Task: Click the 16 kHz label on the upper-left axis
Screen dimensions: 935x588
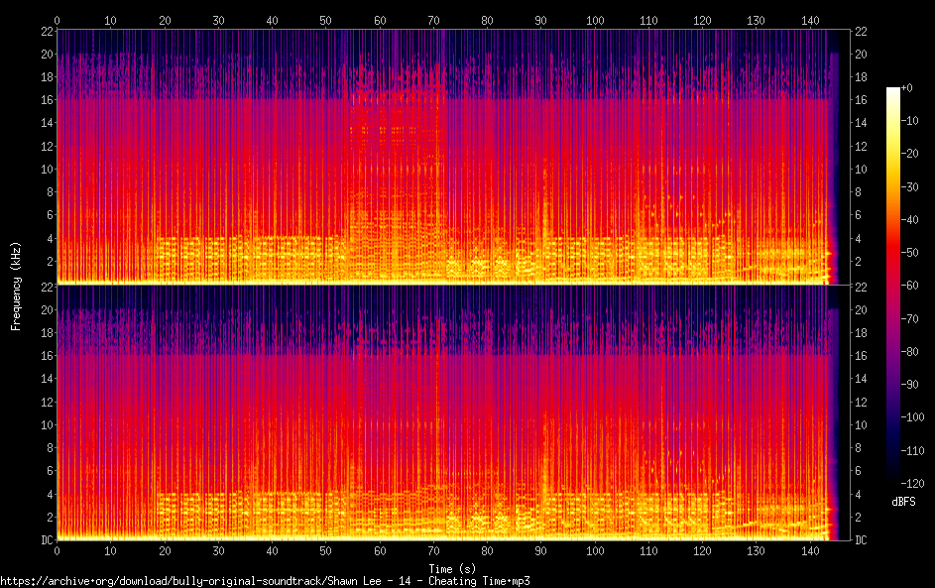Action: pyautogui.click(x=48, y=99)
